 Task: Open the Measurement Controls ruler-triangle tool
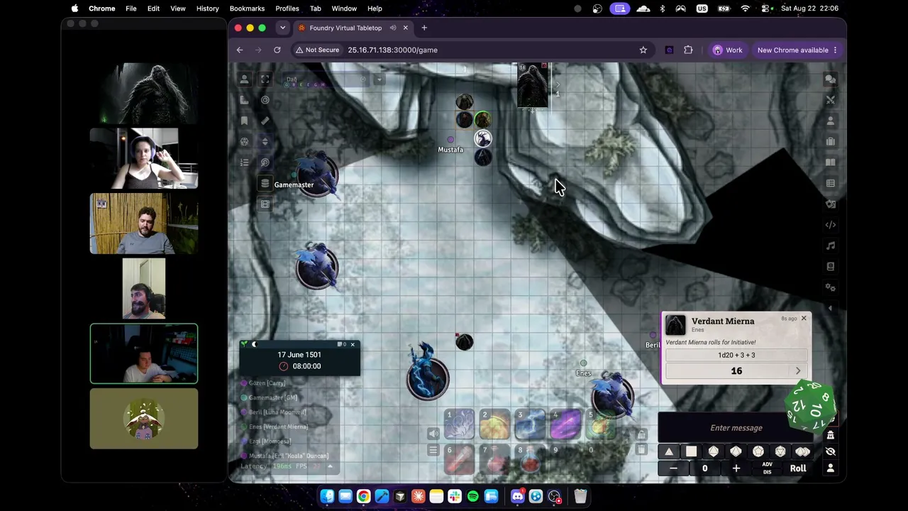pyautogui.click(x=245, y=100)
